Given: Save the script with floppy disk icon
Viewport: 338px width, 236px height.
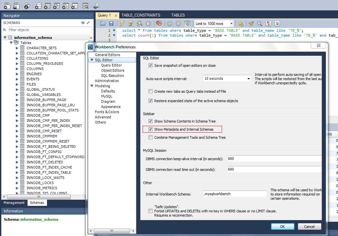Looking at the screenshot, I should [x=111, y=24].
